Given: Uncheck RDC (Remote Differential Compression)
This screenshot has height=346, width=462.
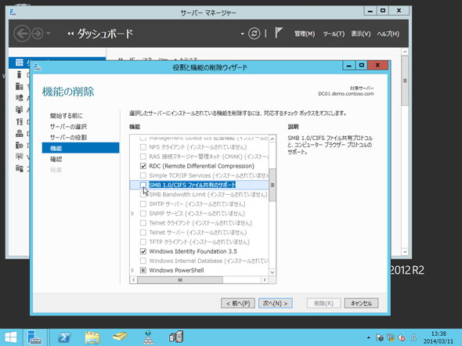Looking at the screenshot, I should (143, 166).
